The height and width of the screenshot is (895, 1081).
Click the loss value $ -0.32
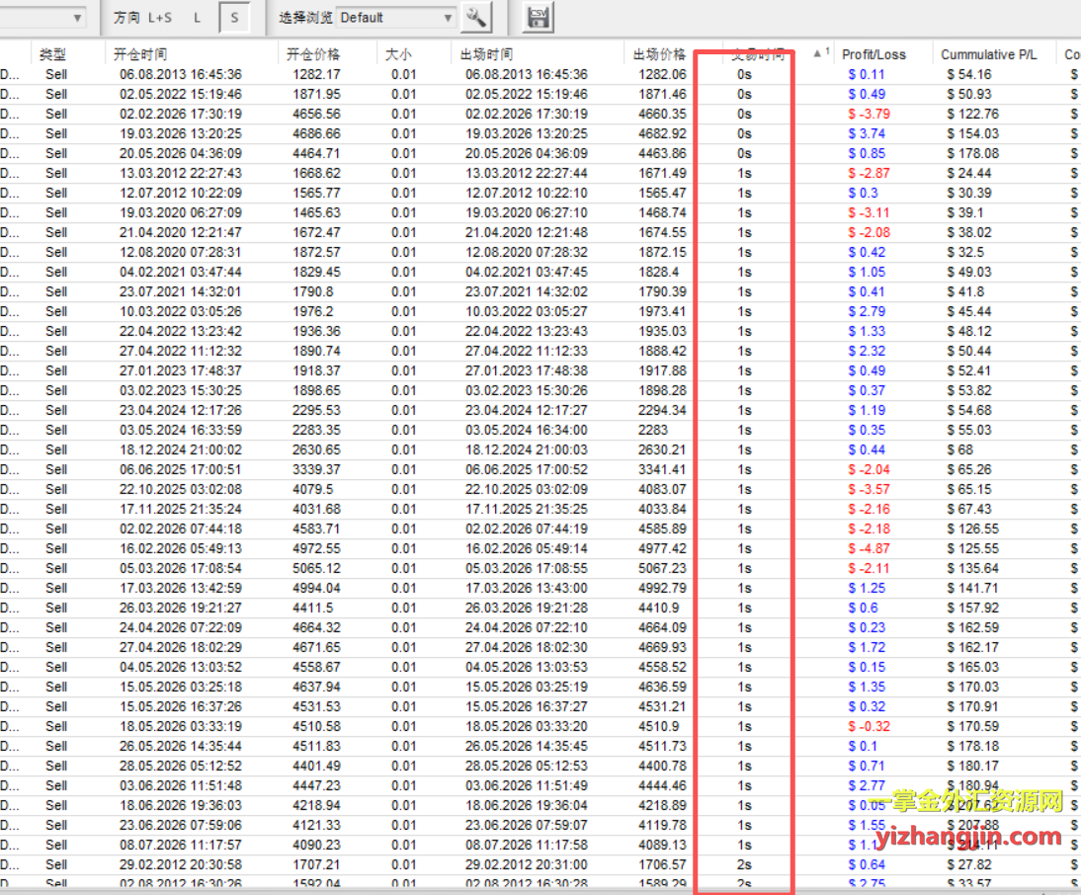pyautogui.click(x=869, y=726)
